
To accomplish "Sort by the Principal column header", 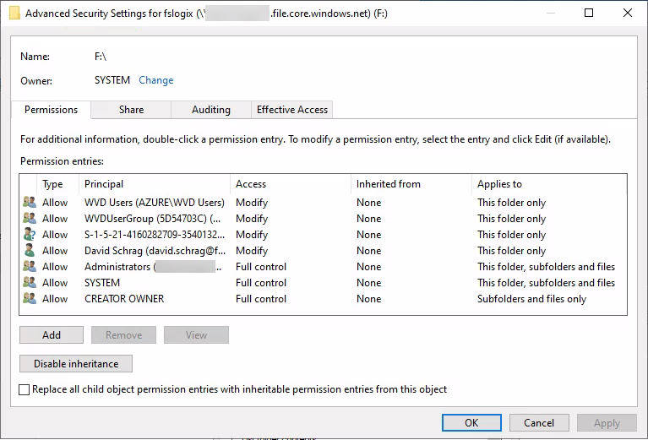I will [104, 184].
